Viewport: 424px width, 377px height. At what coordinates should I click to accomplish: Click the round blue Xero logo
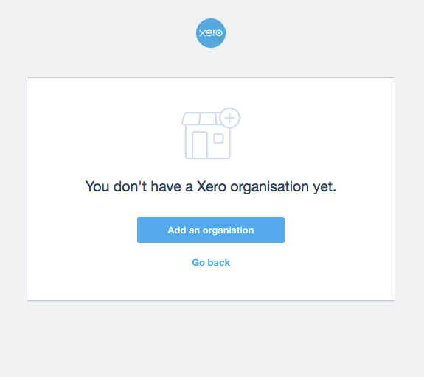(211, 33)
